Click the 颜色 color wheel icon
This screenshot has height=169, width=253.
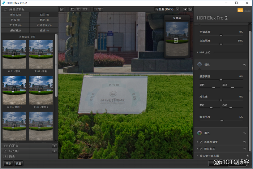(200, 133)
